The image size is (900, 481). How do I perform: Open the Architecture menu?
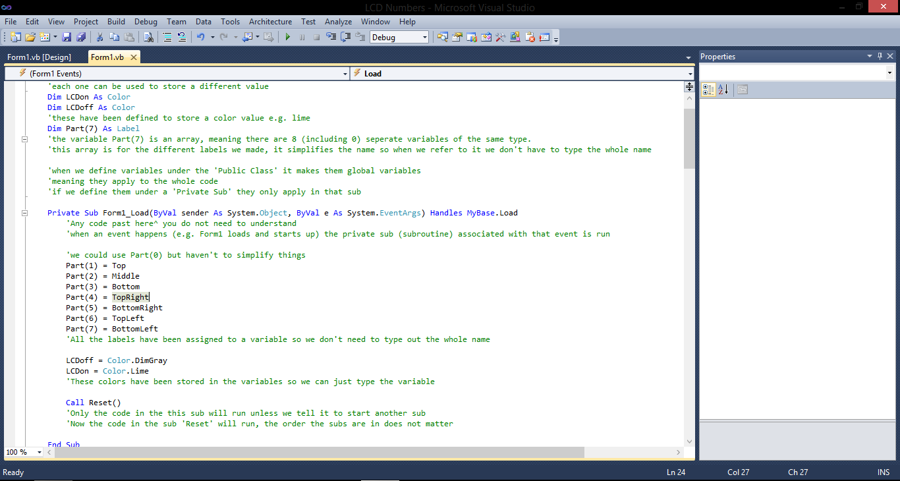tap(270, 22)
